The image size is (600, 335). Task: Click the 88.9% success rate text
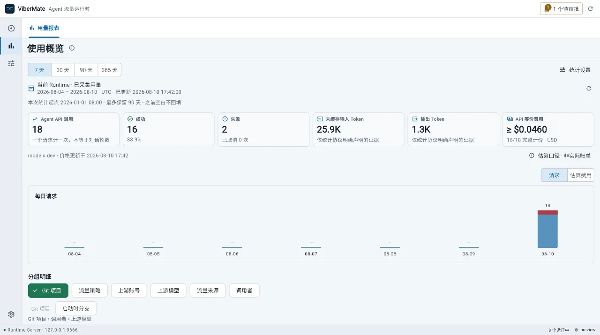(x=134, y=140)
